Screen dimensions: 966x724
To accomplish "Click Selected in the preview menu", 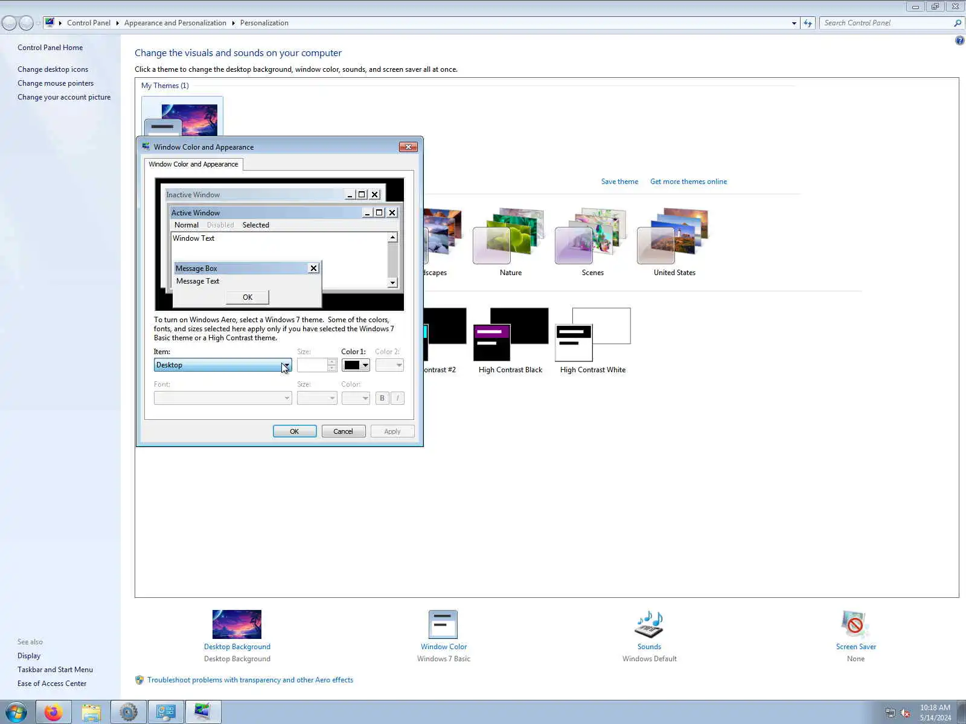I will pos(256,225).
